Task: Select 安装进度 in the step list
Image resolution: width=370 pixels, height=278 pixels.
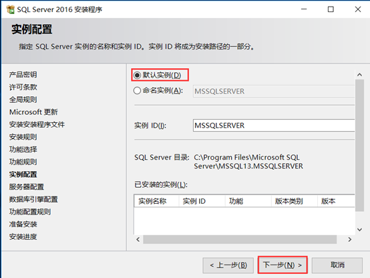Action: pos(23,237)
